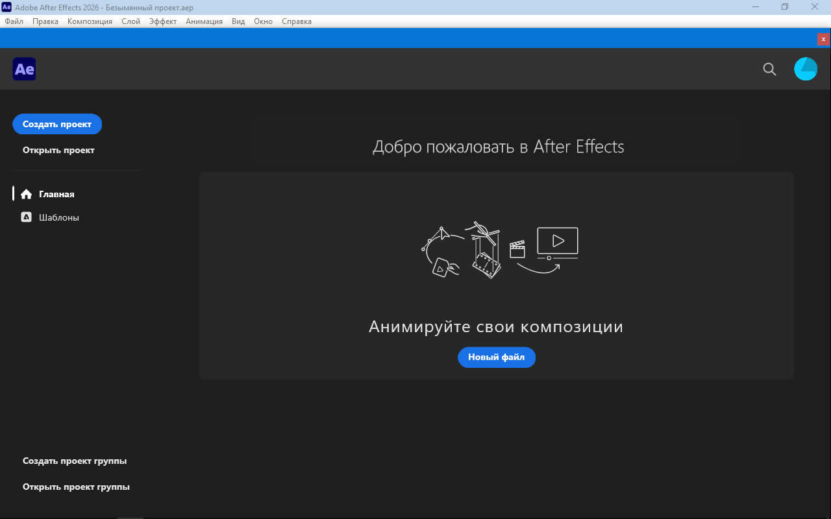Restore down the After Effects window
The height and width of the screenshot is (519, 831).
click(785, 6)
